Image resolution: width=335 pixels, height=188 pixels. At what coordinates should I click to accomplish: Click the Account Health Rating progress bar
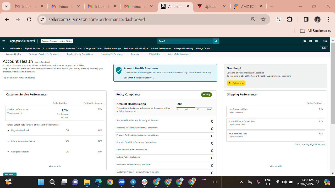coord(194,107)
